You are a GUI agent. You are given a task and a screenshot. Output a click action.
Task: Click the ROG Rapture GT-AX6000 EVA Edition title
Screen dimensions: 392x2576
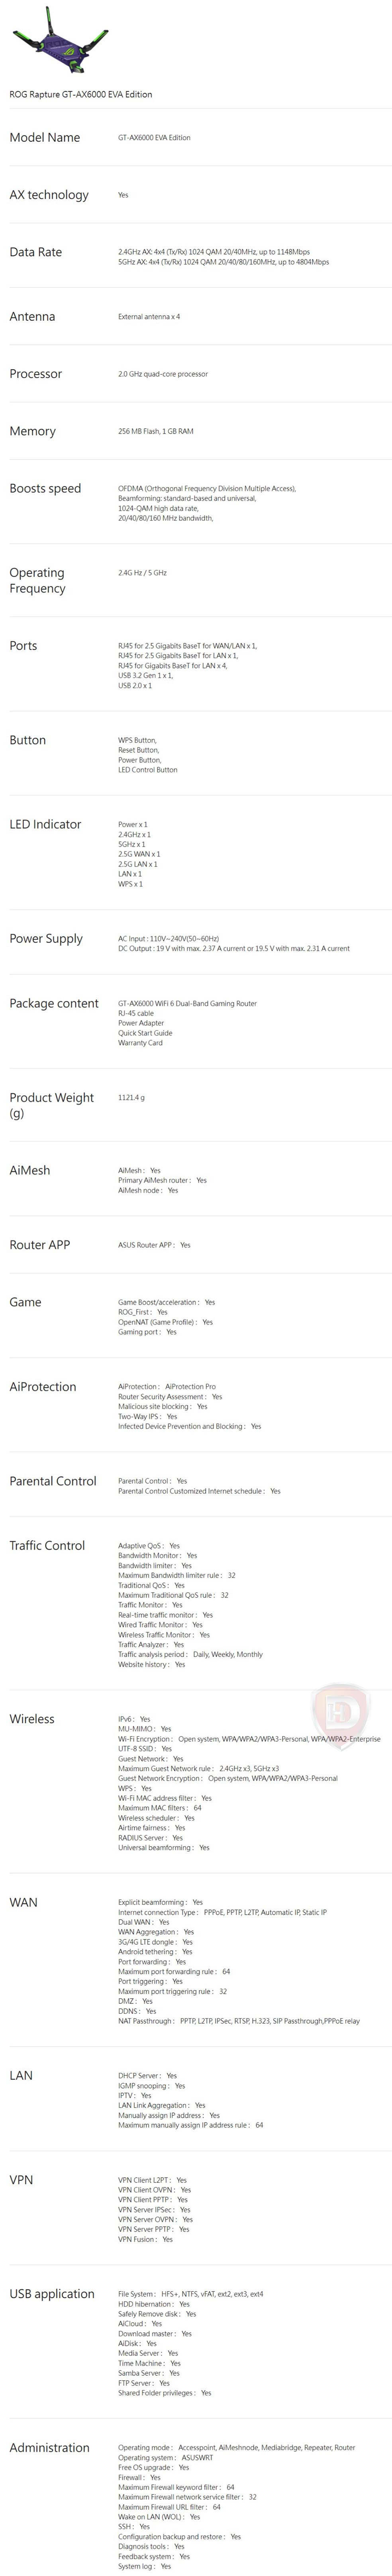(x=81, y=94)
